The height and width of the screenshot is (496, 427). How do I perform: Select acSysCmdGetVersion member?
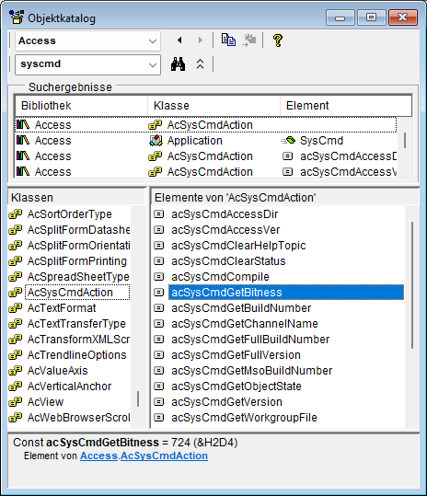pyautogui.click(x=226, y=402)
